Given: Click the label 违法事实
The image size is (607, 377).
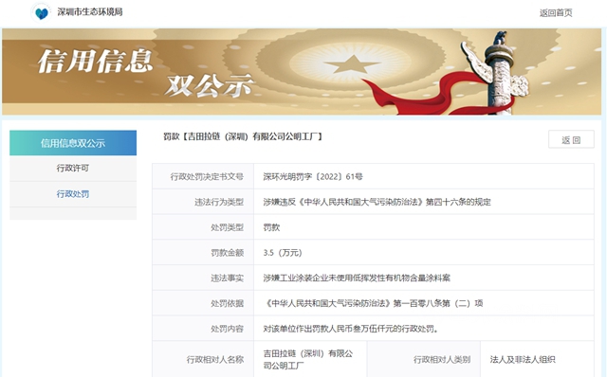Looking at the screenshot, I should (228, 278).
